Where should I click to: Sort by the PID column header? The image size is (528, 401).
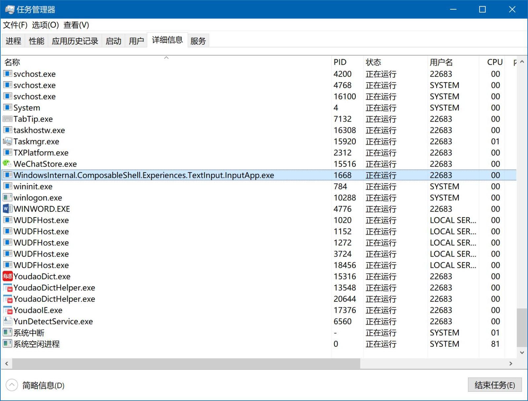coord(347,62)
